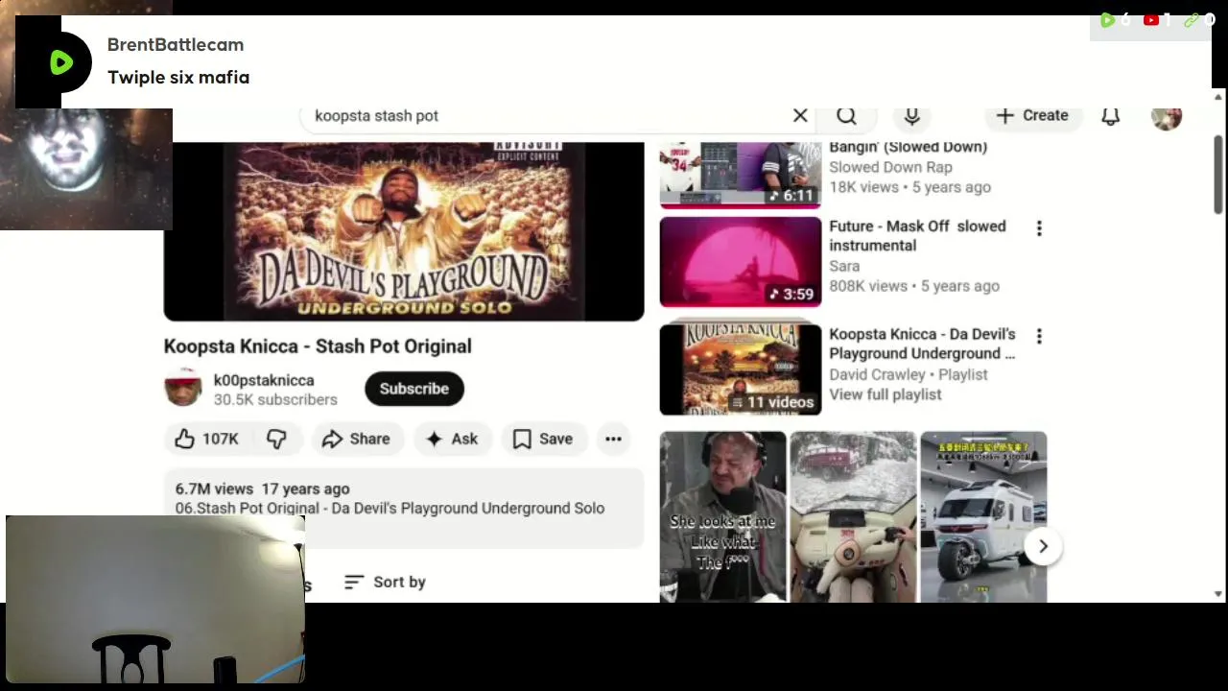Open the white camper van Shorts video

983,516
